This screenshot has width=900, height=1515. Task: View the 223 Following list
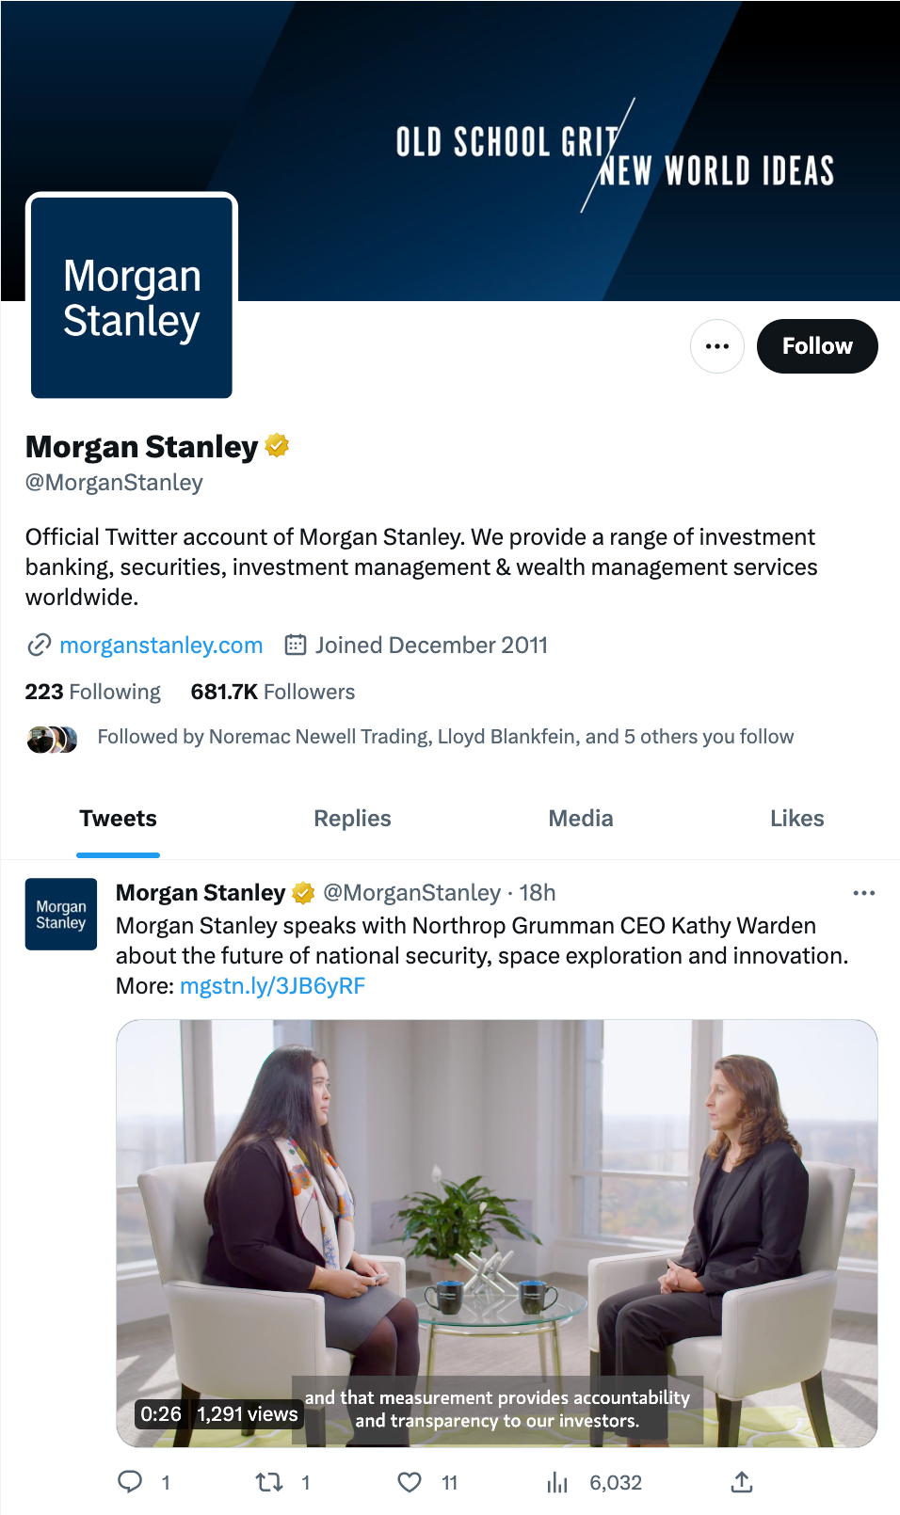[x=93, y=693]
